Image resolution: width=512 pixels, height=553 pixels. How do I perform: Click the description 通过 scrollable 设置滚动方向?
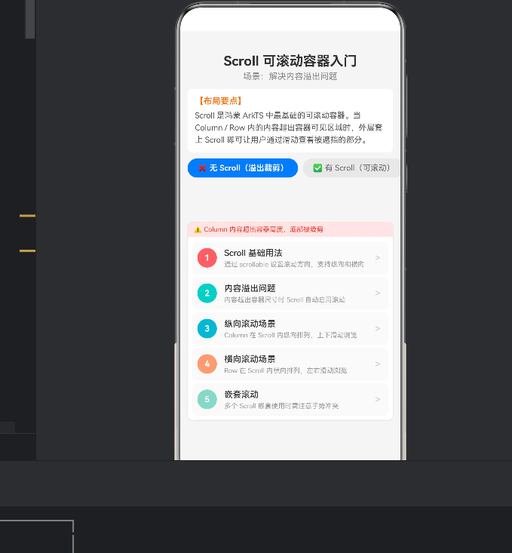(294, 264)
